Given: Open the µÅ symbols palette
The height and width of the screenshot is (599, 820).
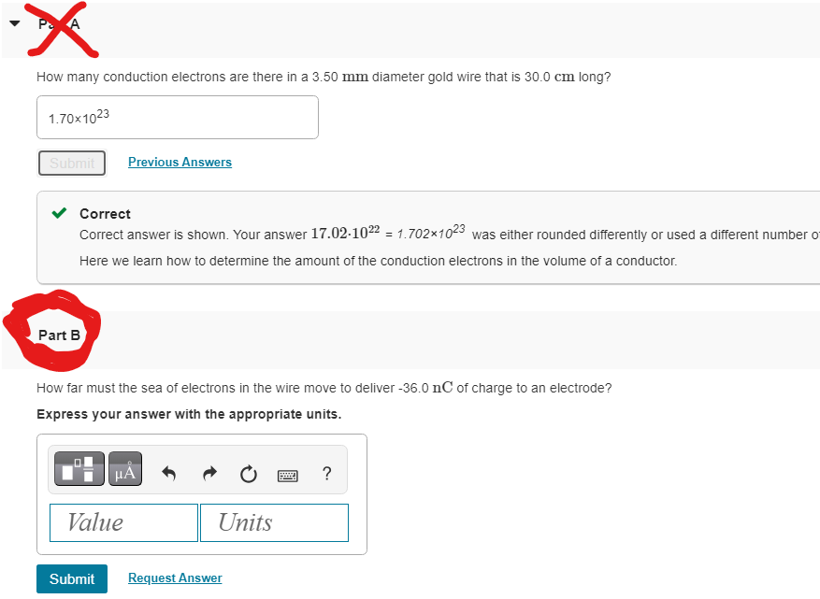Looking at the screenshot, I should point(125,469).
